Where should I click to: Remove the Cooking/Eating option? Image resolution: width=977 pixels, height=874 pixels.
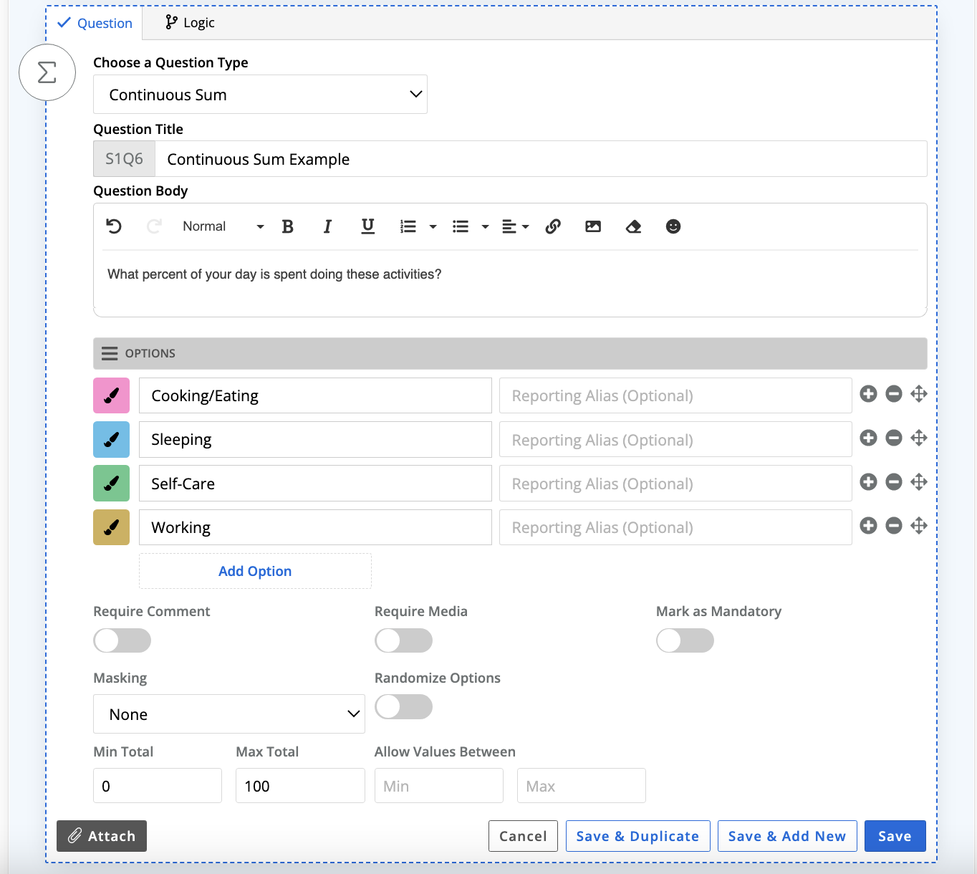(x=894, y=394)
